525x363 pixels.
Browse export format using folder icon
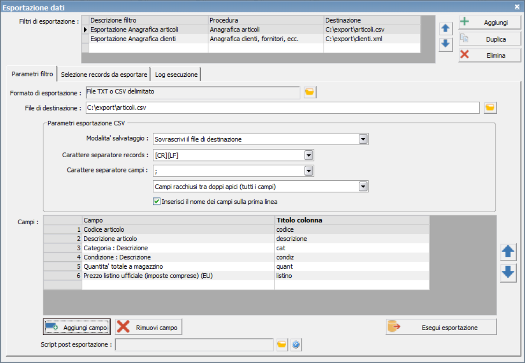pos(310,92)
